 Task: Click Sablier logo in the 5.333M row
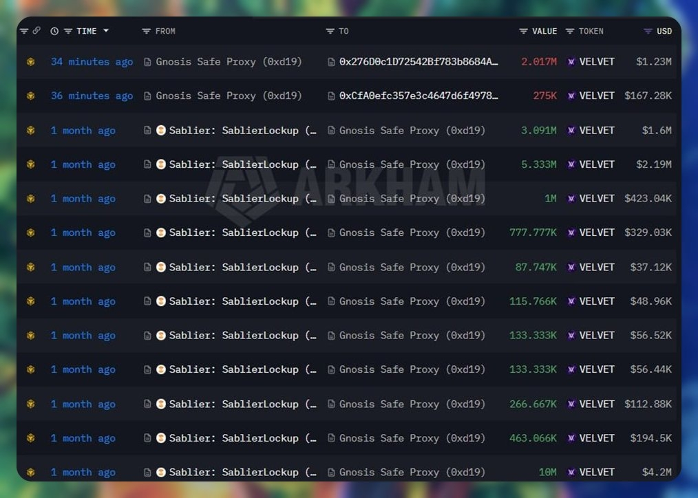tap(161, 164)
